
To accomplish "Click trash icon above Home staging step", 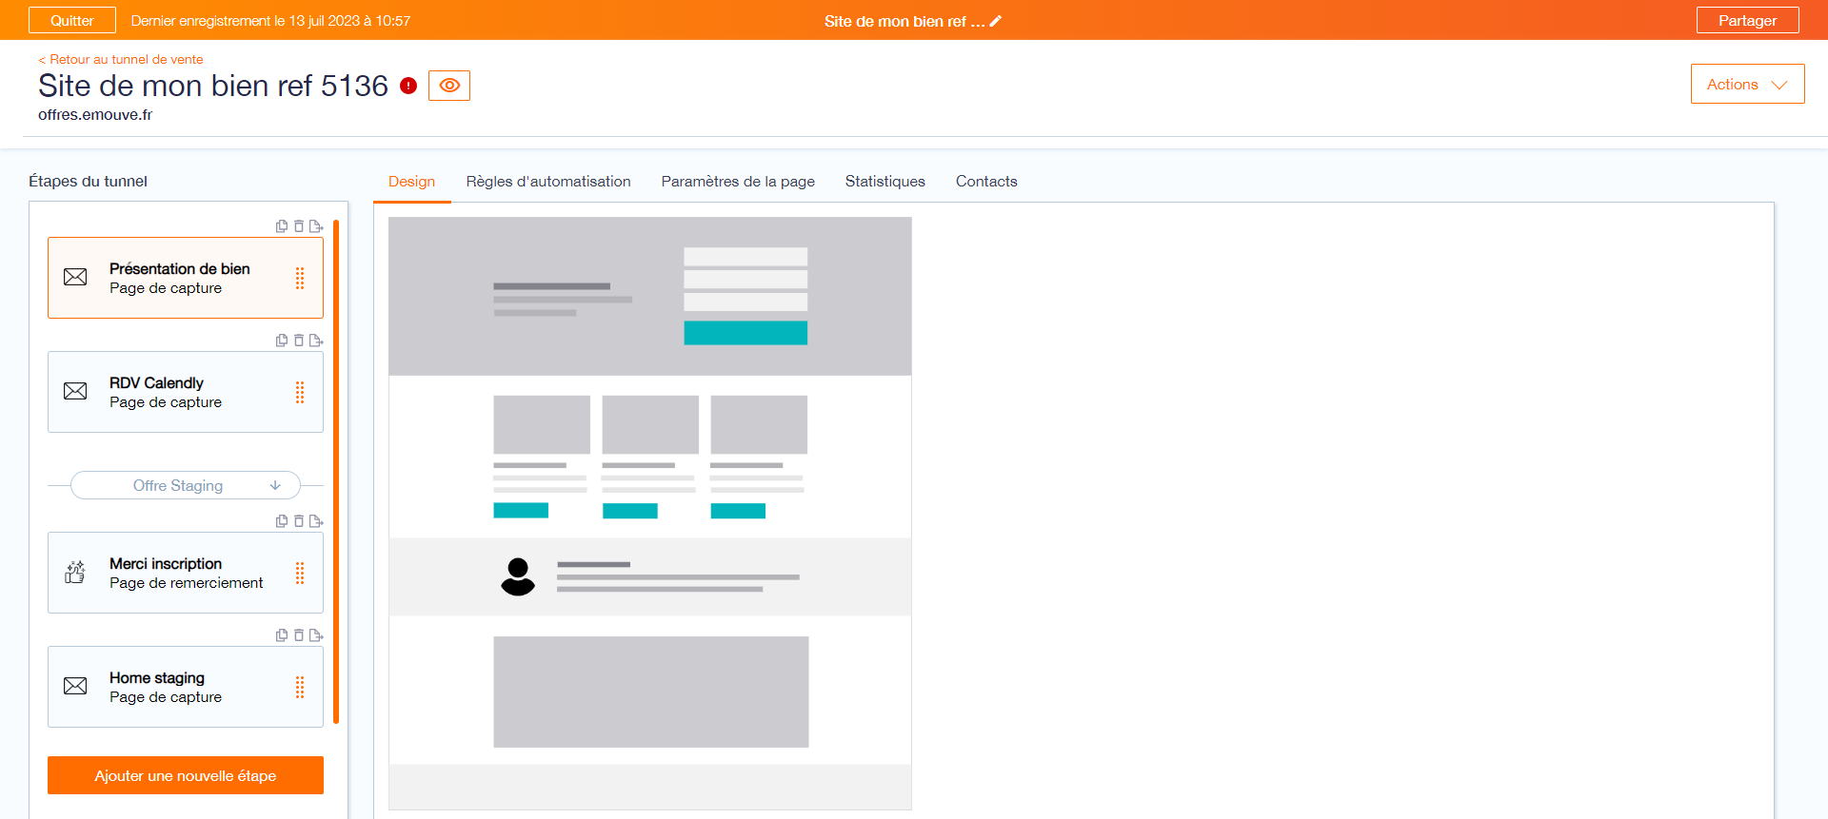I will (x=299, y=635).
